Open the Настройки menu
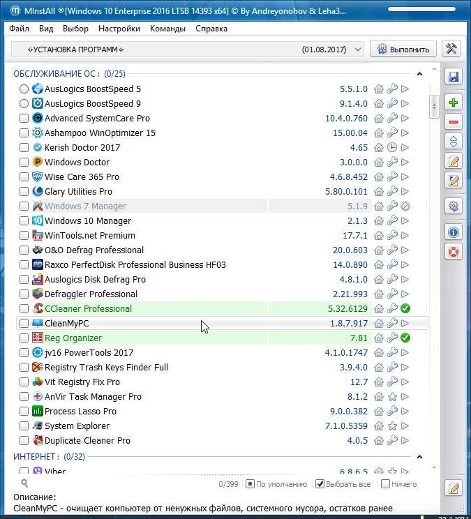The width and height of the screenshot is (471, 519). click(119, 29)
